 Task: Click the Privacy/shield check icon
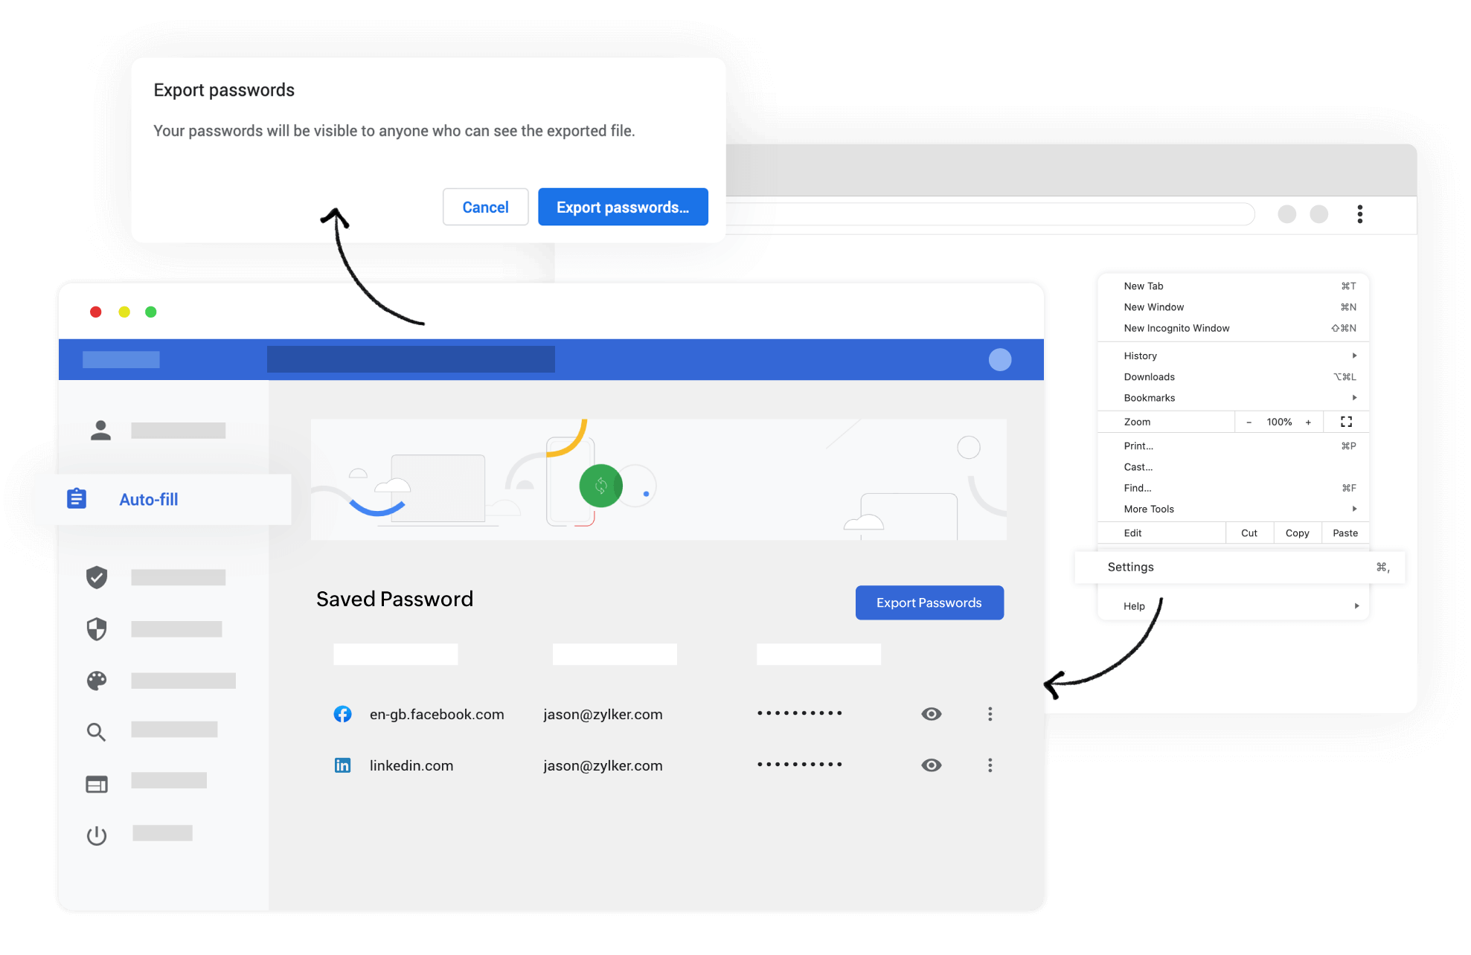[97, 576]
